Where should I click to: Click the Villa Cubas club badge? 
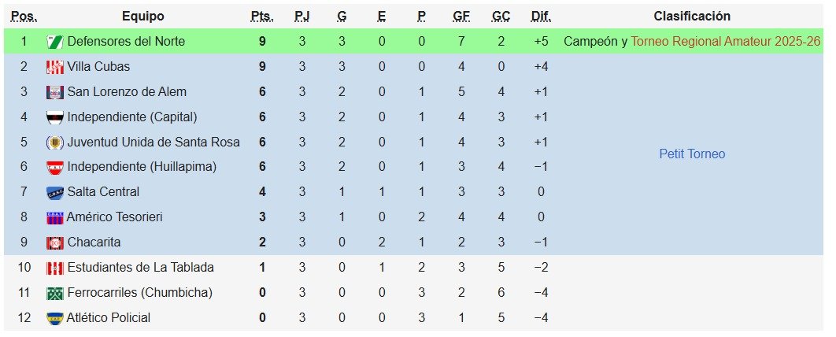(x=55, y=67)
